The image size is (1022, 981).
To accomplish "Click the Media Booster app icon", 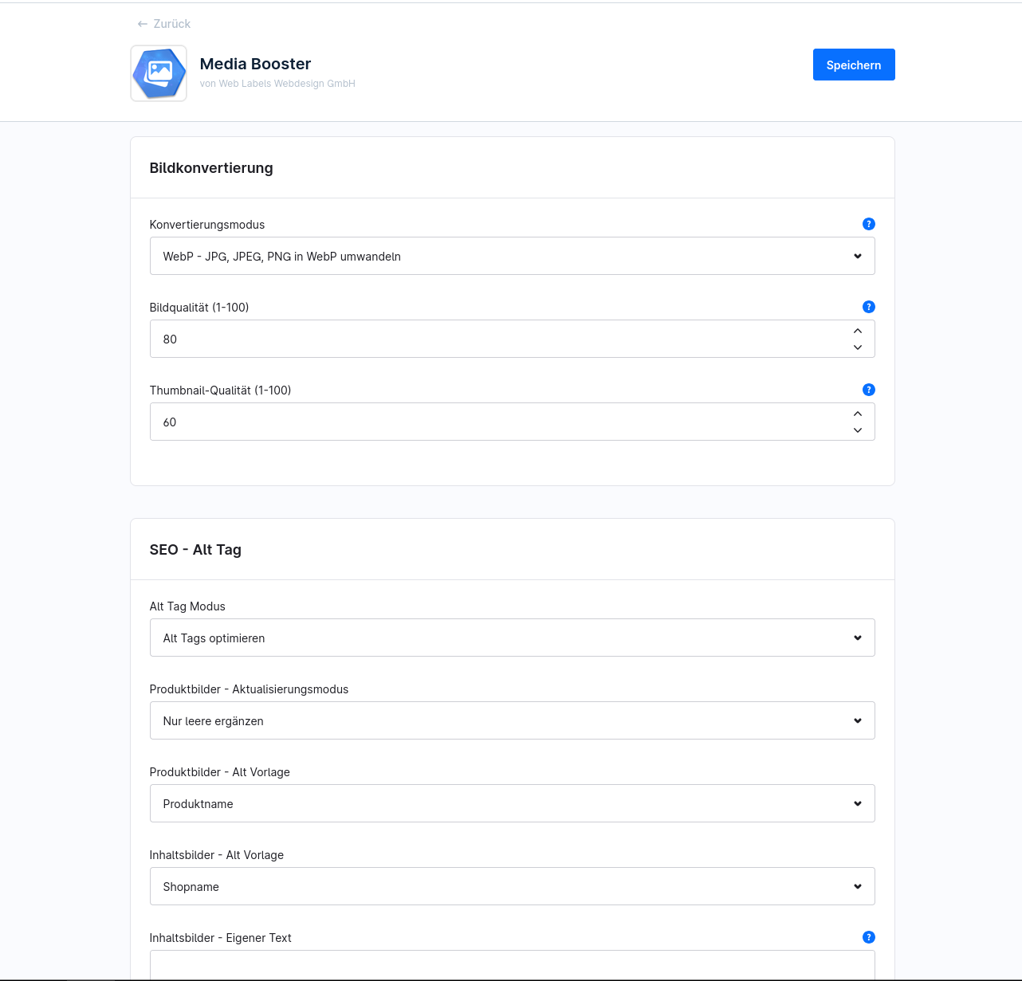I will 159,73.
